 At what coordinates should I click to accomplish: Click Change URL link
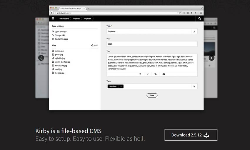tap(60, 35)
